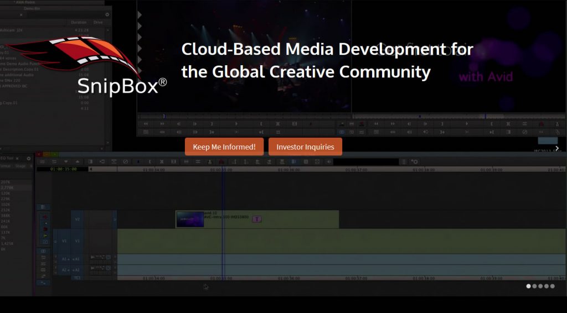Close the EQ Tool tab with its X
The height and width of the screenshot is (313, 567).
[x=17, y=159]
